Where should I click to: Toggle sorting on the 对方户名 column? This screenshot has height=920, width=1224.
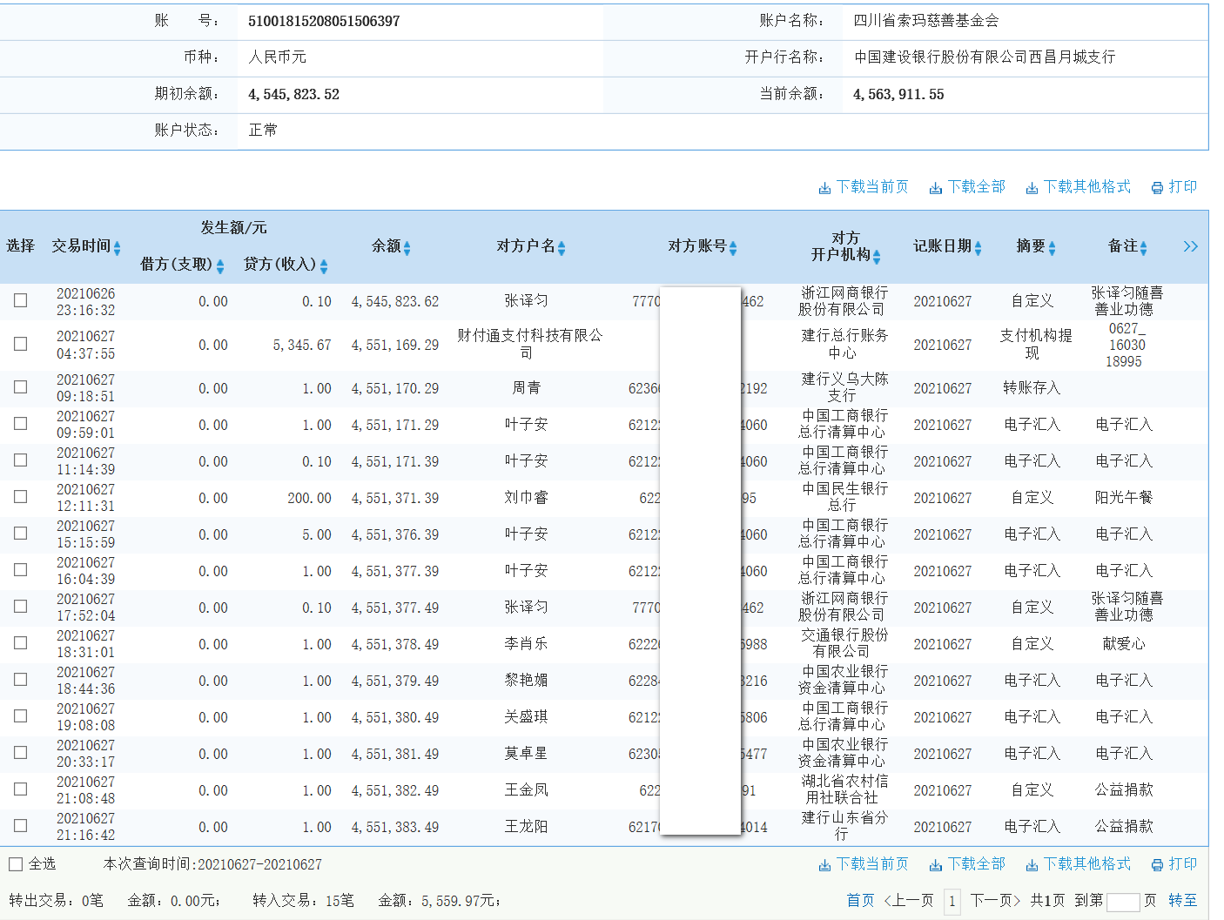pyautogui.click(x=563, y=246)
